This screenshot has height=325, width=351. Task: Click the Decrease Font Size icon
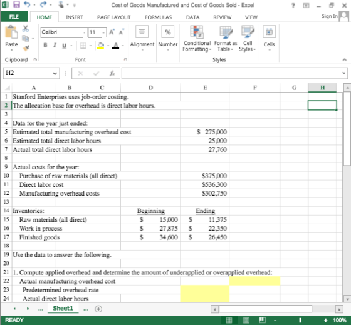click(122, 32)
